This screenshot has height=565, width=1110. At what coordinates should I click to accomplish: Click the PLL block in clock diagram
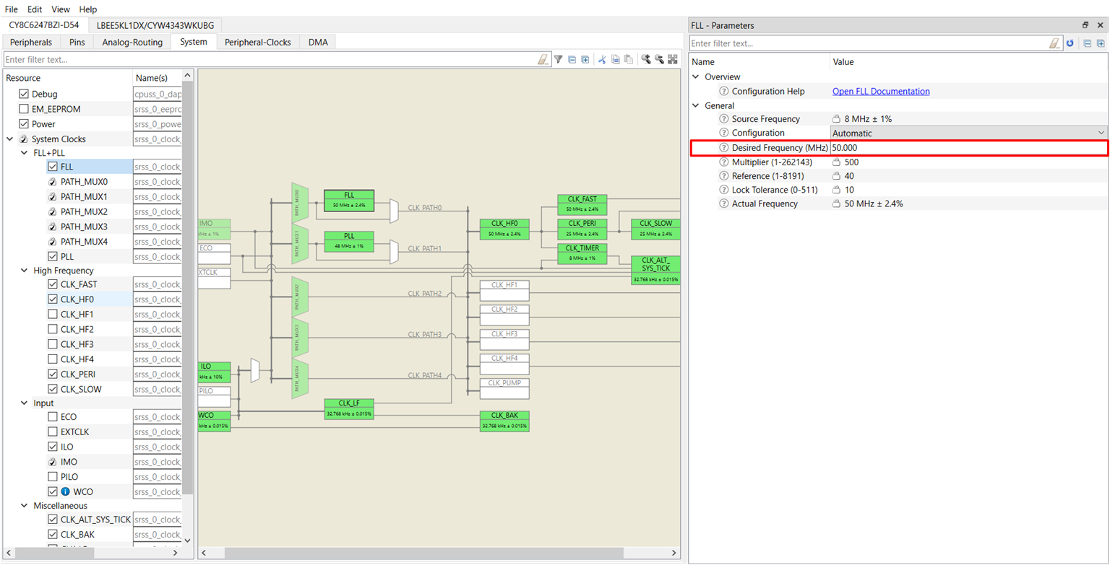pyautogui.click(x=349, y=241)
